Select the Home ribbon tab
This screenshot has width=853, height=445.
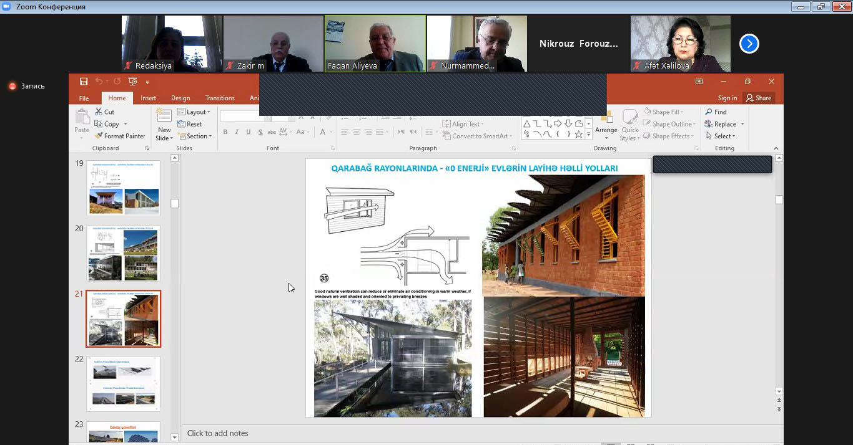tap(117, 98)
